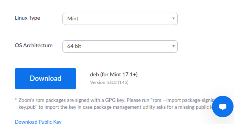This screenshot has width=234, height=124.
Task: Expand the OS Architecture combo box showing 64 bit
Action: (x=120, y=46)
